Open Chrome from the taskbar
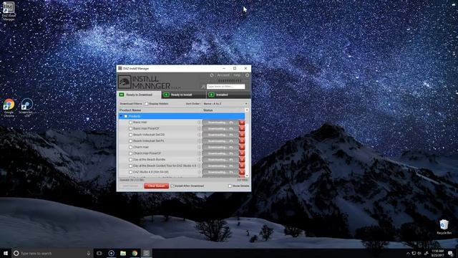This screenshot has width=458, height=258. 135,253
